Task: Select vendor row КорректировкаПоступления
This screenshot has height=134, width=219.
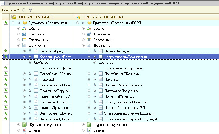Action: 126,57
